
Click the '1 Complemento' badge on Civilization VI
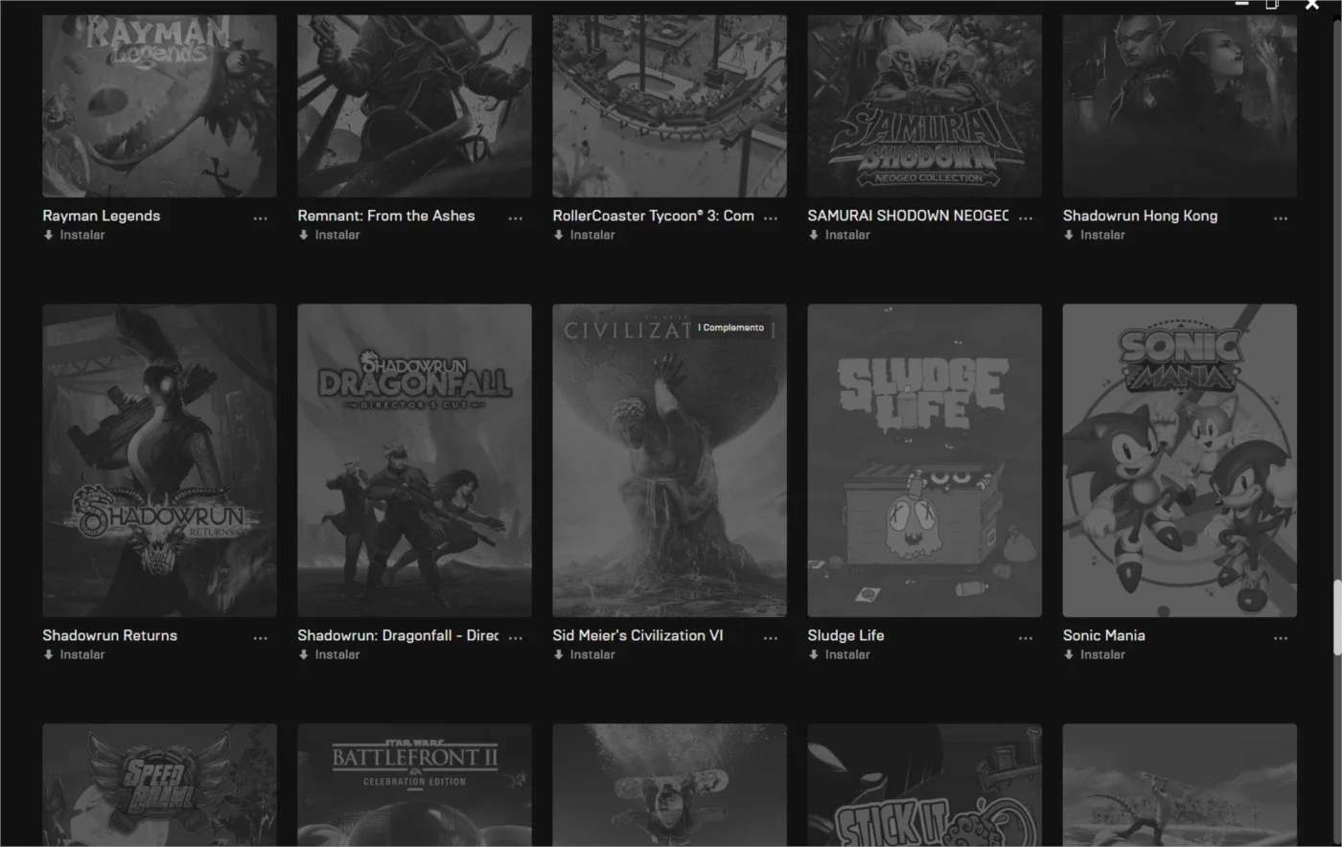731,328
